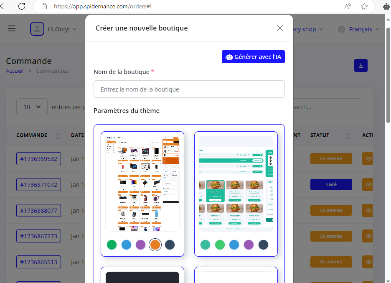This screenshot has width=391, height=283.
Task: Click the browser refresh icon
Action: pyautogui.click(x=22, y=6)
